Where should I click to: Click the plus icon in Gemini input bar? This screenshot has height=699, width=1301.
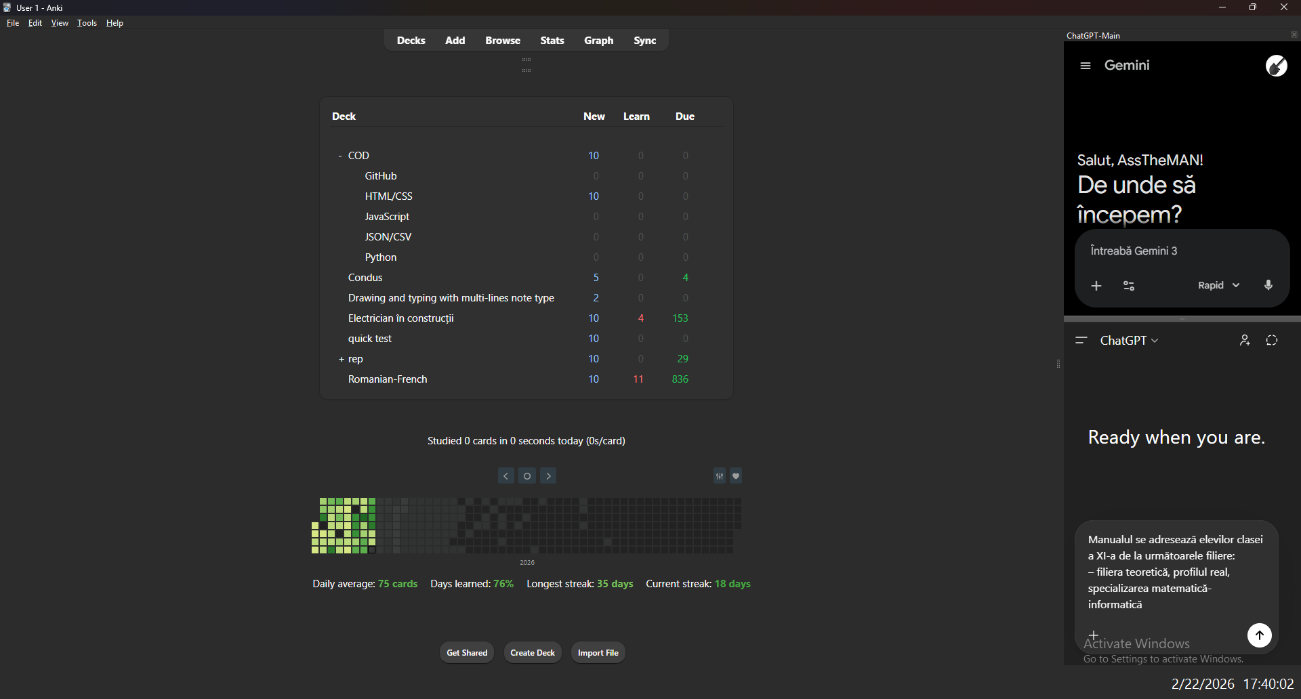click(1096, 286)
